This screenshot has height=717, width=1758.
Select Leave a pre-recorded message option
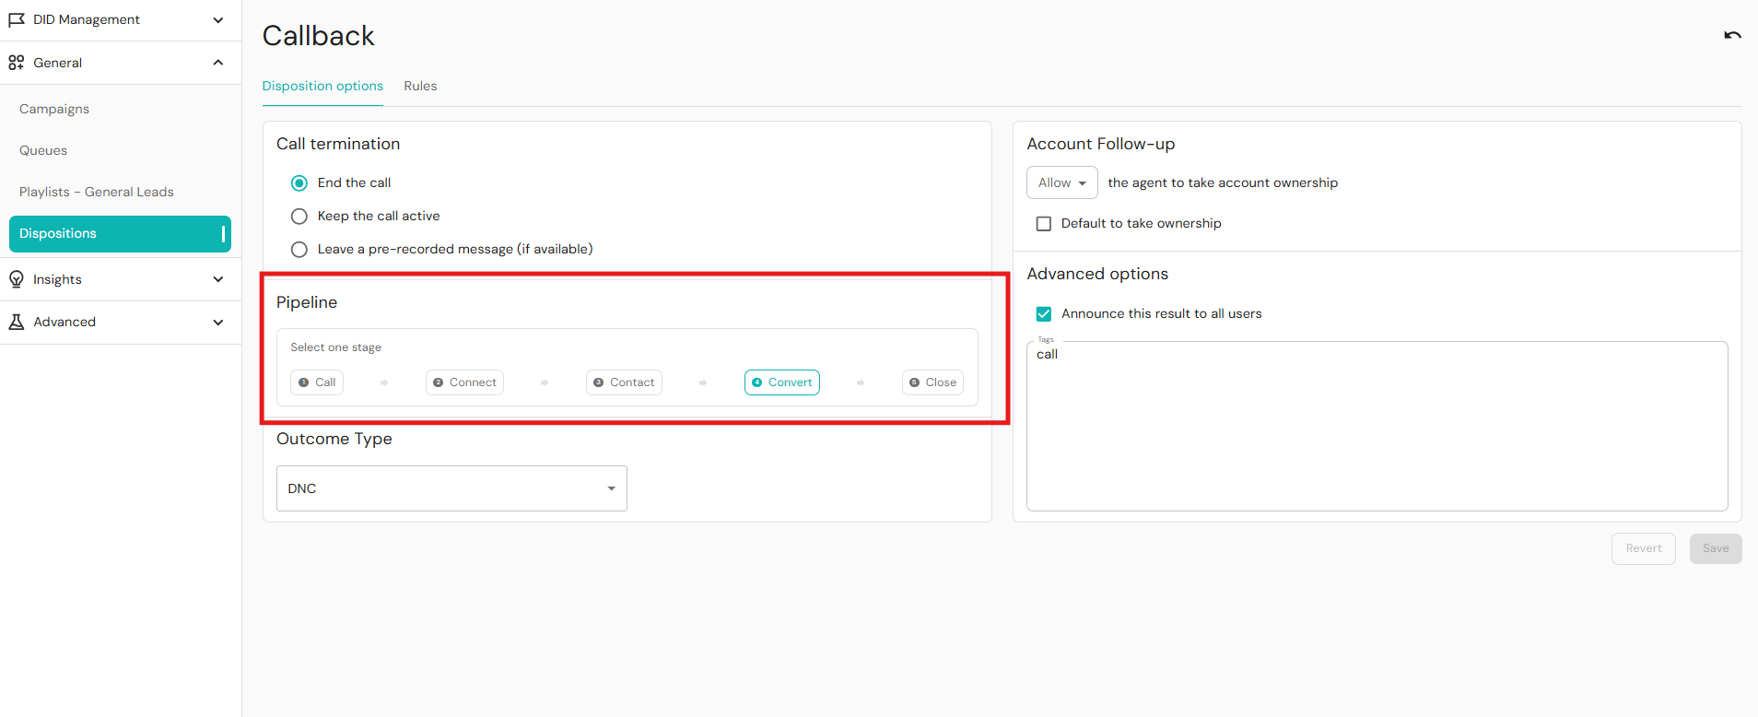(299, 250)
